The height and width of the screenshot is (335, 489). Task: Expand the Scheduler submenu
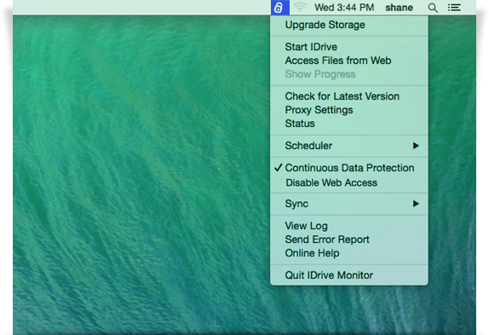point(349,146)
